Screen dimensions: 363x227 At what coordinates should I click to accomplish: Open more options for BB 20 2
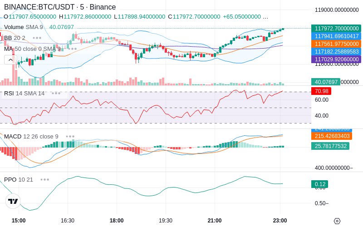click(37, 38)
